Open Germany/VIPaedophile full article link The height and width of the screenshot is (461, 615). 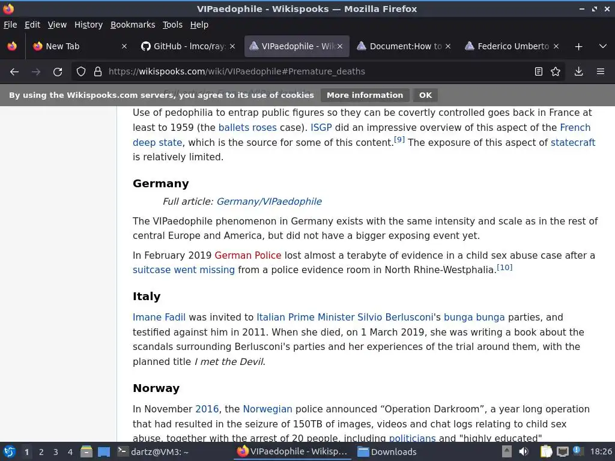[x=269, y=202]
